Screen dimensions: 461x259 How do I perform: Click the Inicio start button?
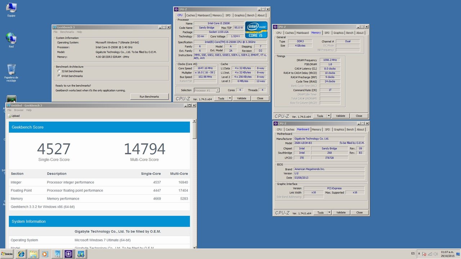click(7, 254)
